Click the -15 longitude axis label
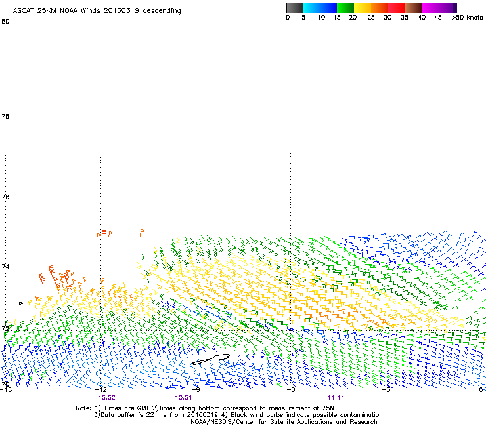 [6, 389]
